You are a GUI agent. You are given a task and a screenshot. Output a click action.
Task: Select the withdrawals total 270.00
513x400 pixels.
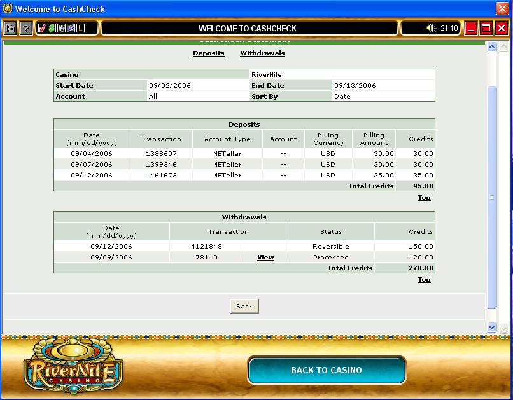[421, 268]
